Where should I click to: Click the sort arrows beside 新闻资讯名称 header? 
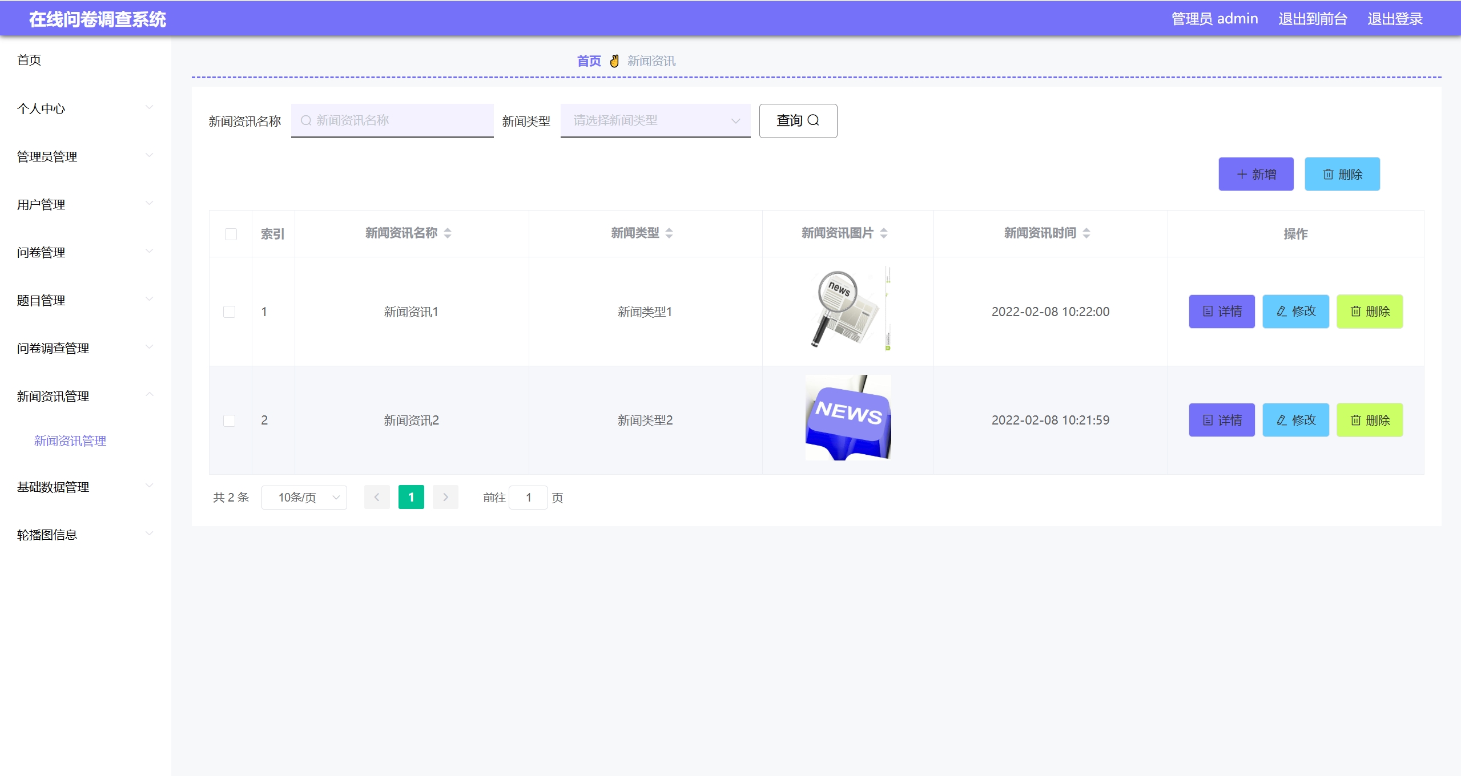click(448, 233)
